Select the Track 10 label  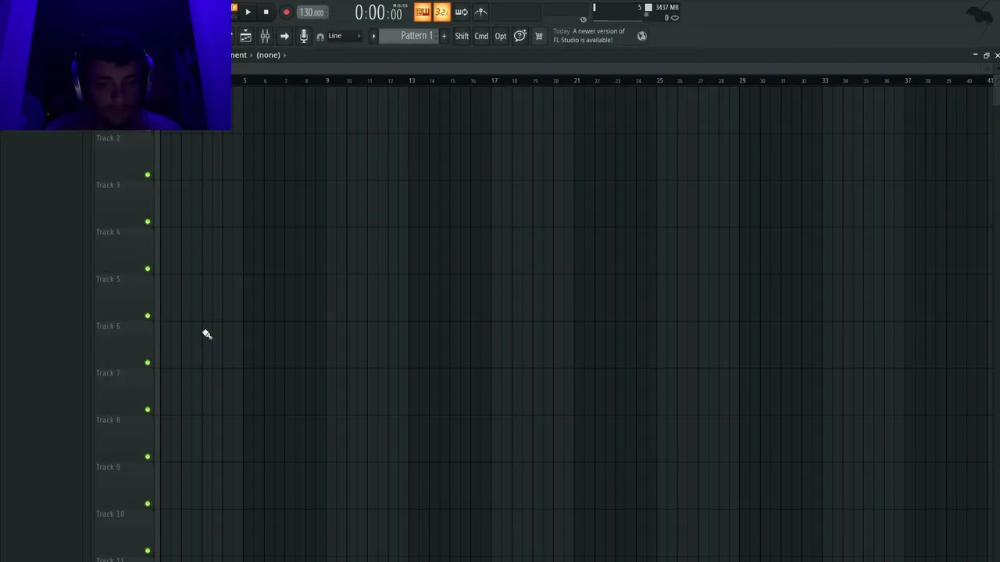[110, 514]
